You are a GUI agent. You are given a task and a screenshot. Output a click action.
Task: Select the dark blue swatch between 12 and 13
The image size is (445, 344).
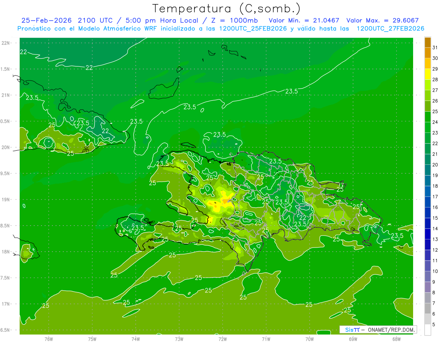pos(428,245)
